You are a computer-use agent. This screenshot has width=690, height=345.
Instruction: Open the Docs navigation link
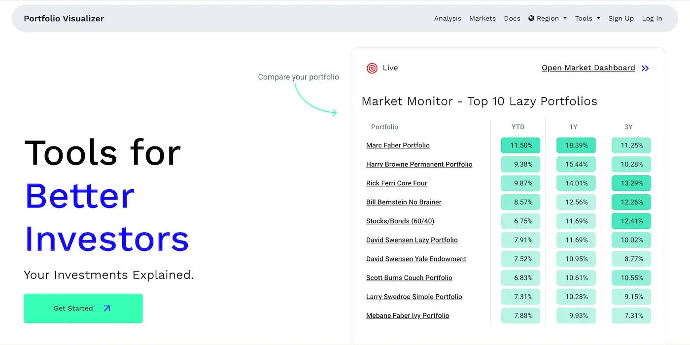pos(512,18)
